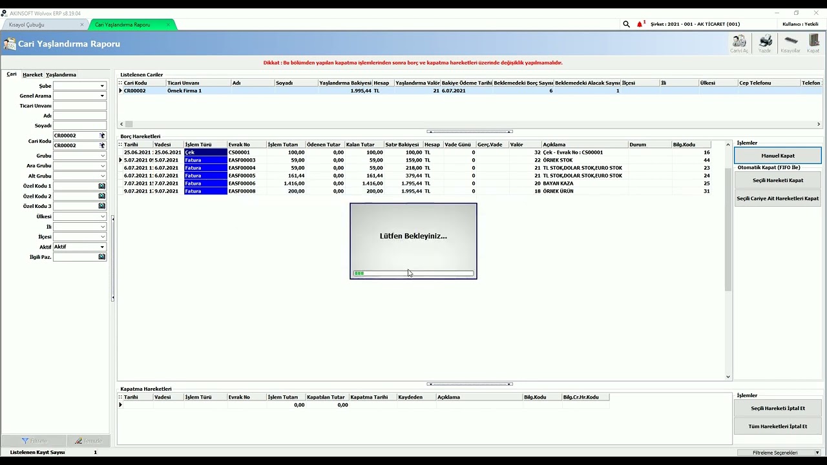
Task: Click the Kapatma Hareketleri grid options icon
Action: point(120,397)
